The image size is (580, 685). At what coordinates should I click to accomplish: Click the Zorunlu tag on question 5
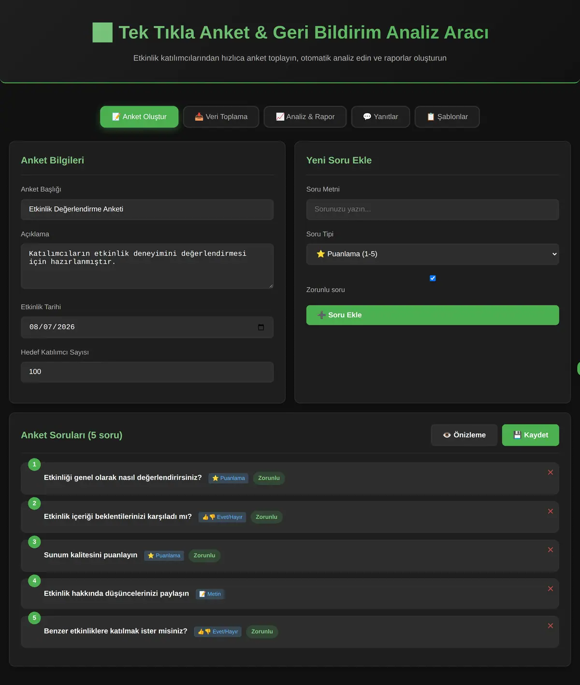262,631
